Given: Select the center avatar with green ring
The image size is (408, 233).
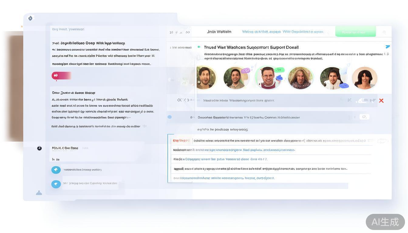Looking at the screenshot, I should point(268,78).
